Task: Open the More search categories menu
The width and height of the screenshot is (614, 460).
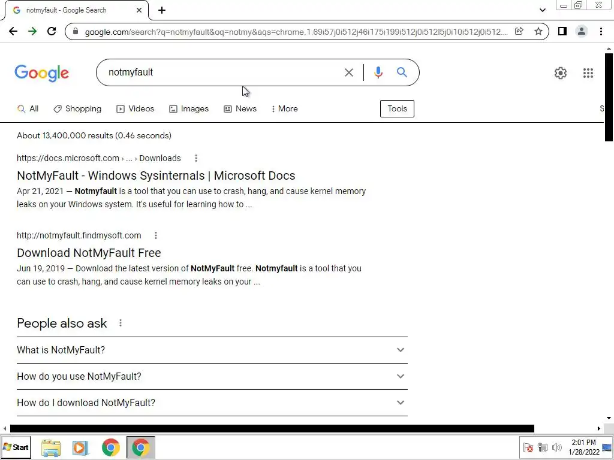Action: (x=285, y=109)
